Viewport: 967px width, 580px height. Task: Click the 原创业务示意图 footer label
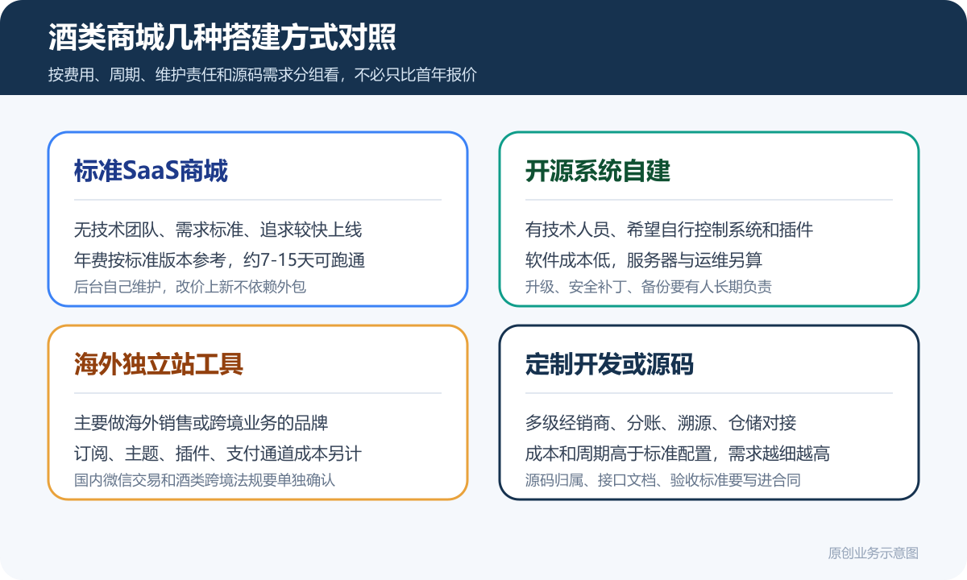(874, 553)
